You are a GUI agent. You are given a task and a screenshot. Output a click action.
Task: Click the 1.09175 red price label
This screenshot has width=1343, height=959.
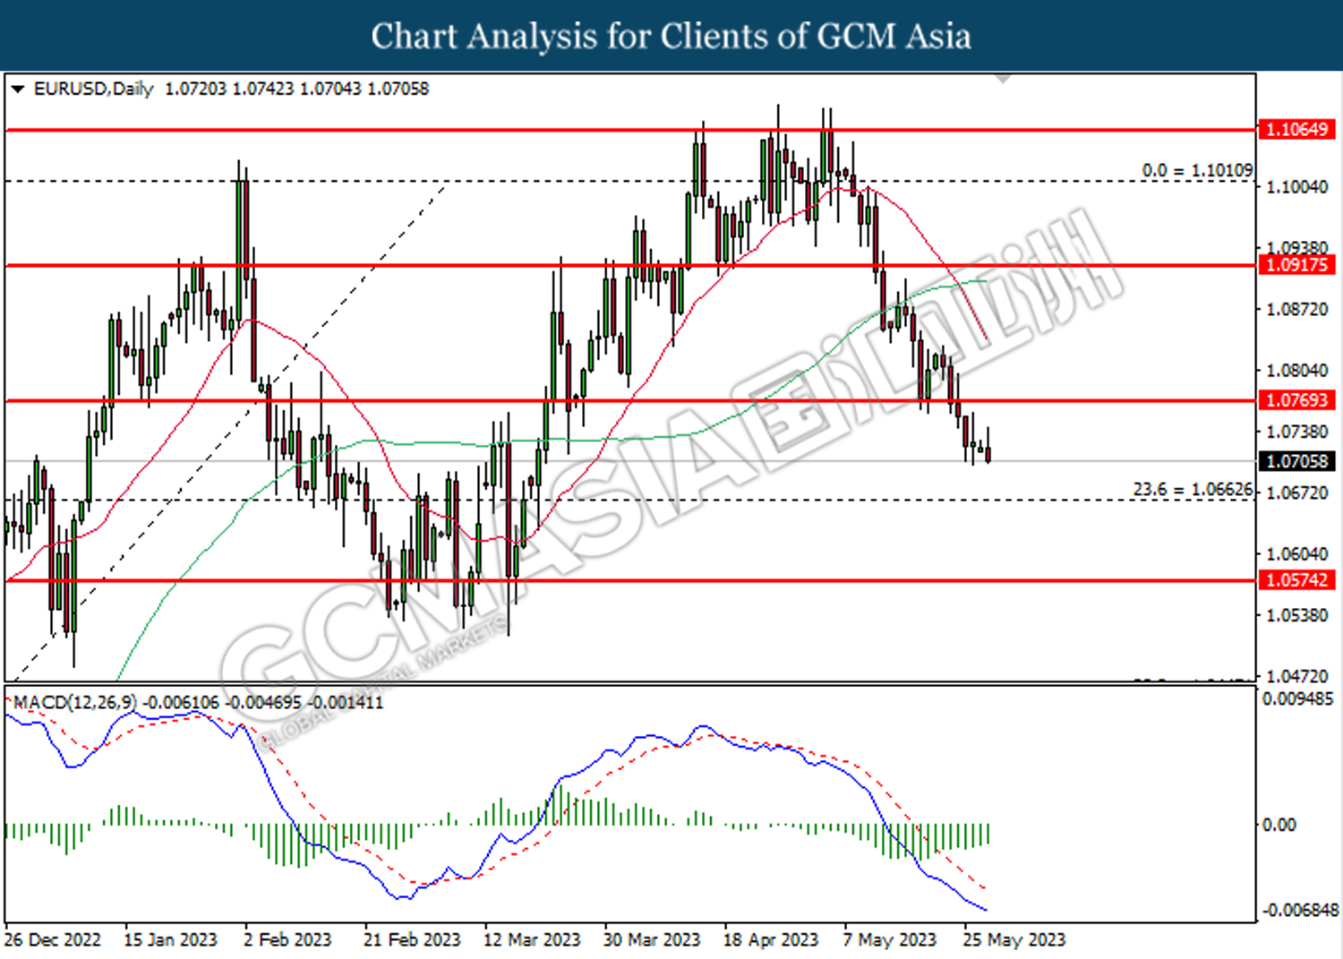pos(1296,265)
